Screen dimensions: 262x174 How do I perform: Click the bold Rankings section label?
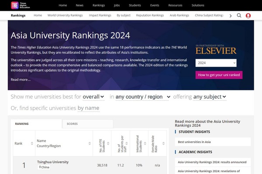(18, 16)
